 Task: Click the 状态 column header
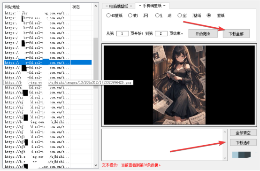81,7
